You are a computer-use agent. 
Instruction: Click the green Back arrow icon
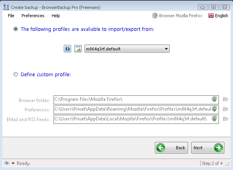[x=161, y=148]
